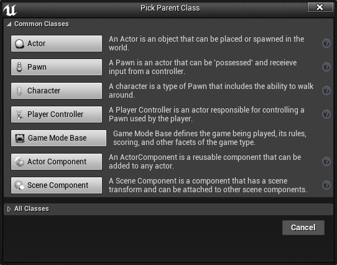Click the Scene Component icon
Screen dimensions: 337x265
pos(19,185)
